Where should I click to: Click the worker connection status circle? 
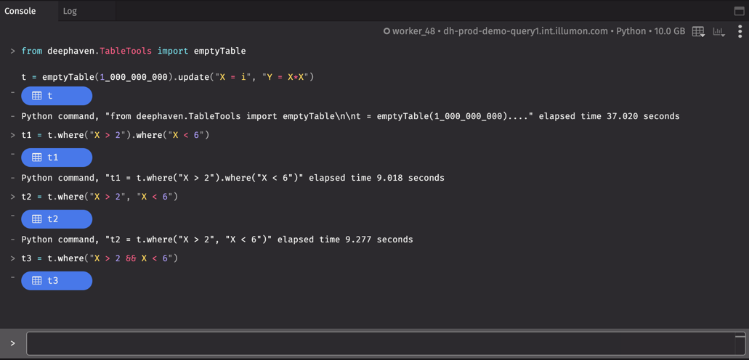point(386,31)
